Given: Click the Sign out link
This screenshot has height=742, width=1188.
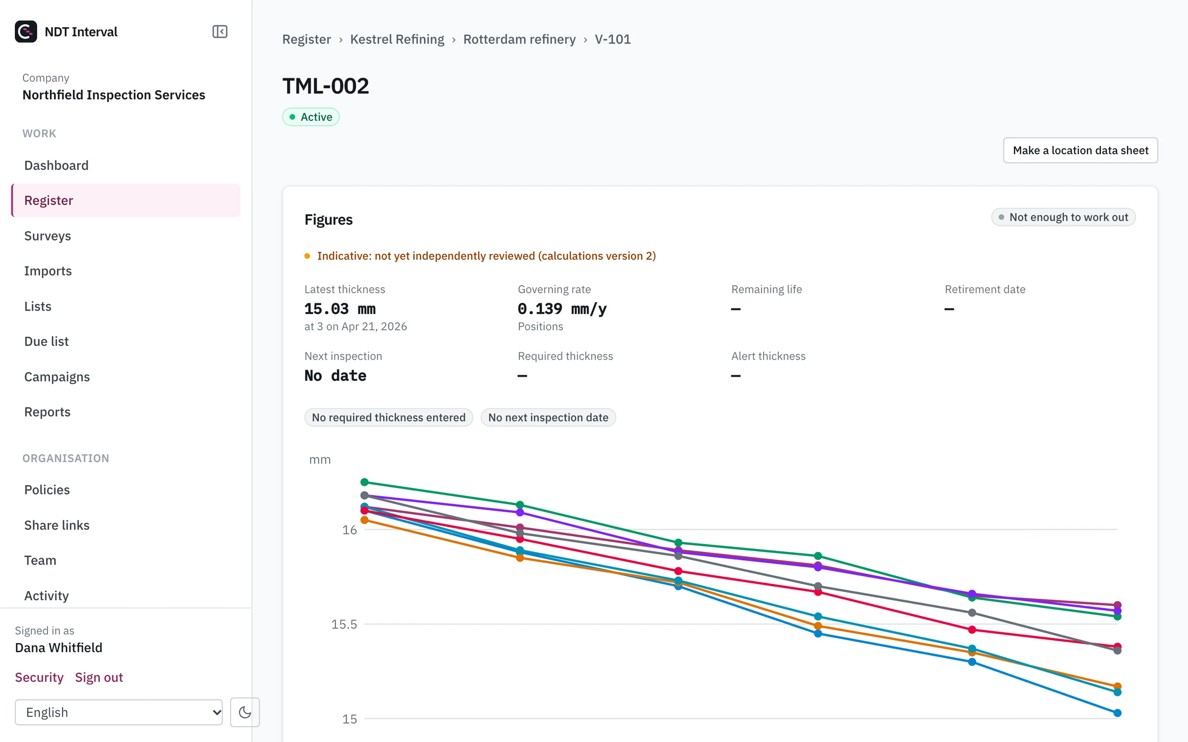Looking at the screenshot, I should tap(99, 677).
